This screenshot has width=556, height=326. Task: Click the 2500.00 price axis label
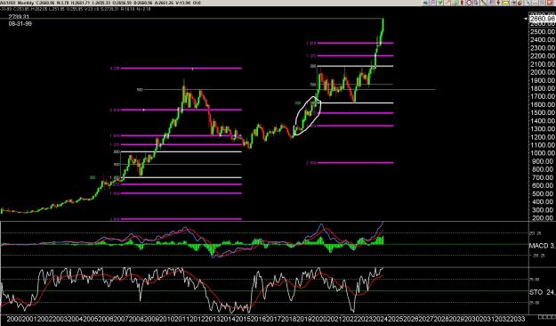[543, 31]
